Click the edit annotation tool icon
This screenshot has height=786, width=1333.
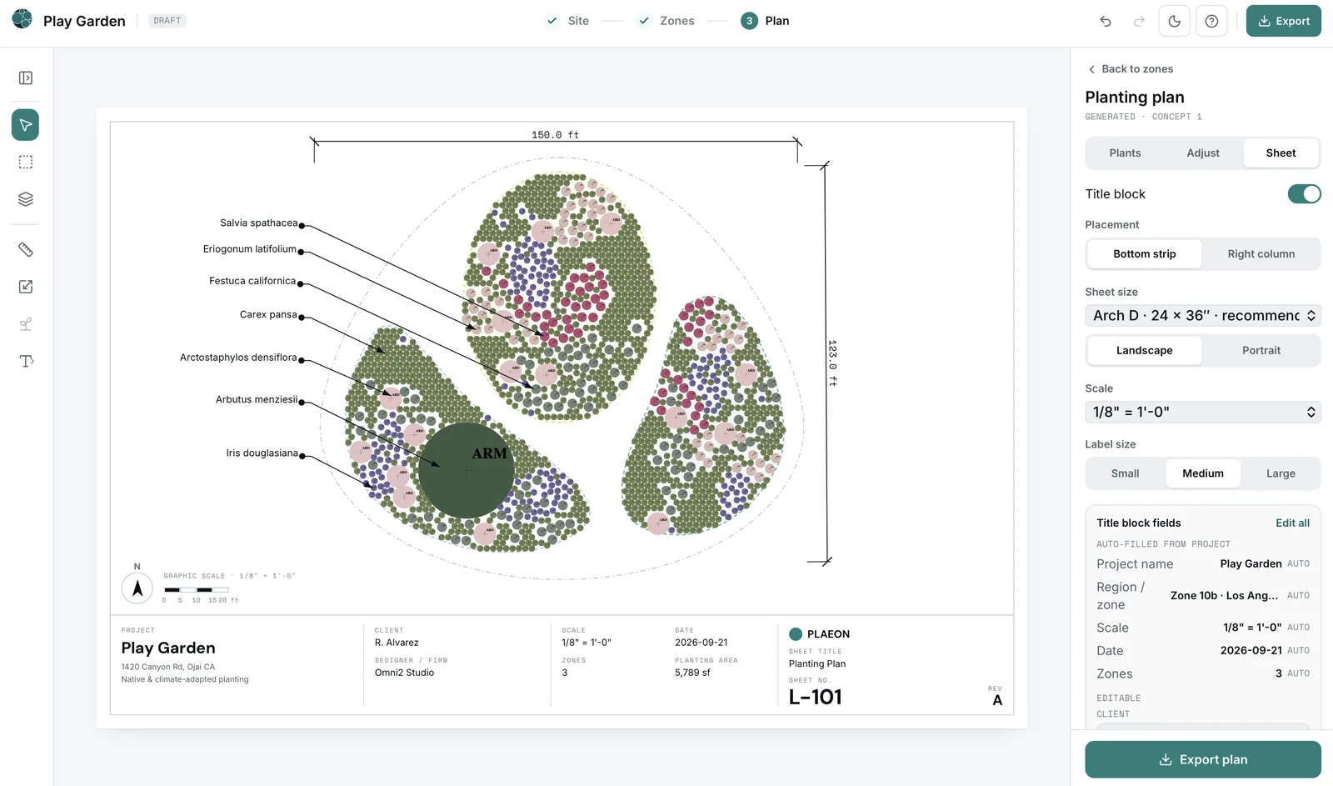point(26,287)
